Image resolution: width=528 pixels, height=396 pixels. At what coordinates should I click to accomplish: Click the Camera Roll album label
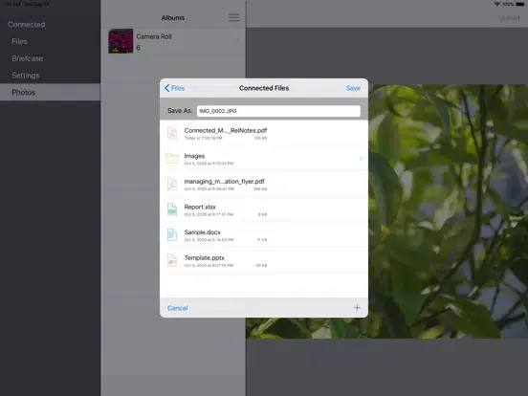pos(154,36)
